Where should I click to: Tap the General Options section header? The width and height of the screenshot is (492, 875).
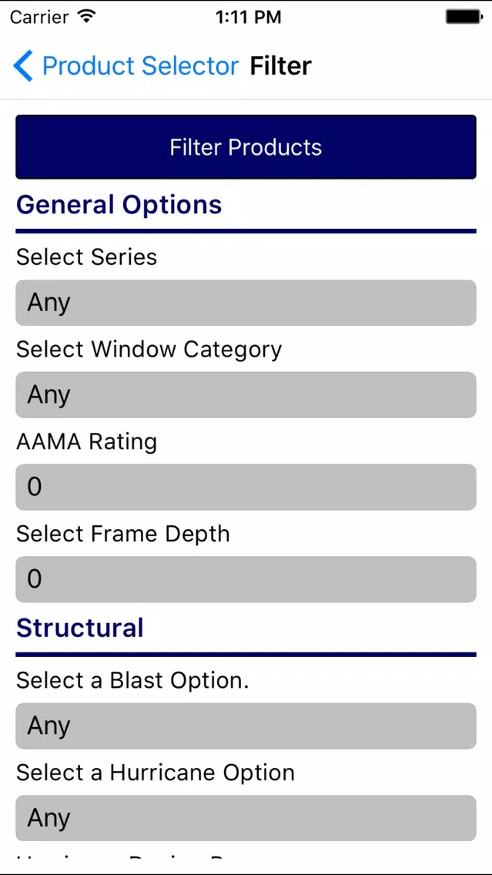(119, 204)
